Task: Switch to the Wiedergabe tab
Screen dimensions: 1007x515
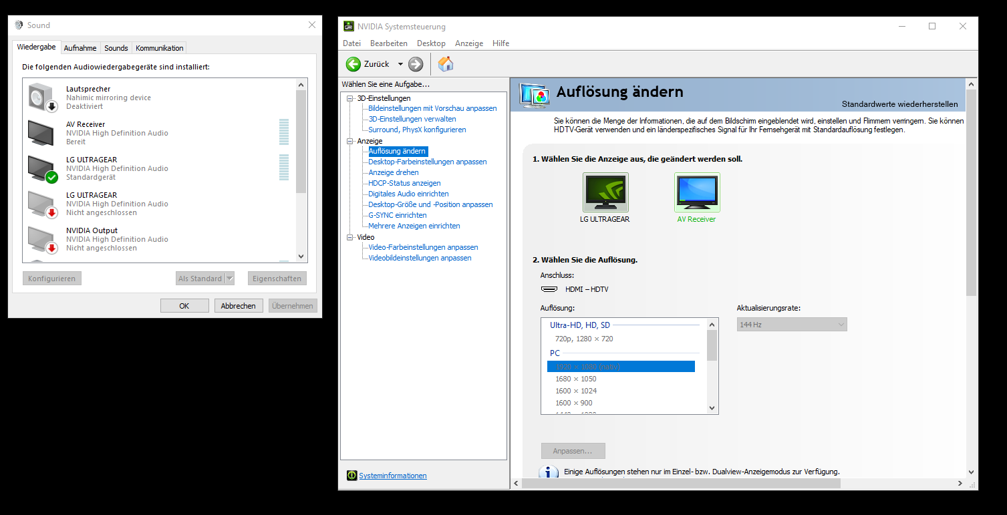Action: coord(36,47)
